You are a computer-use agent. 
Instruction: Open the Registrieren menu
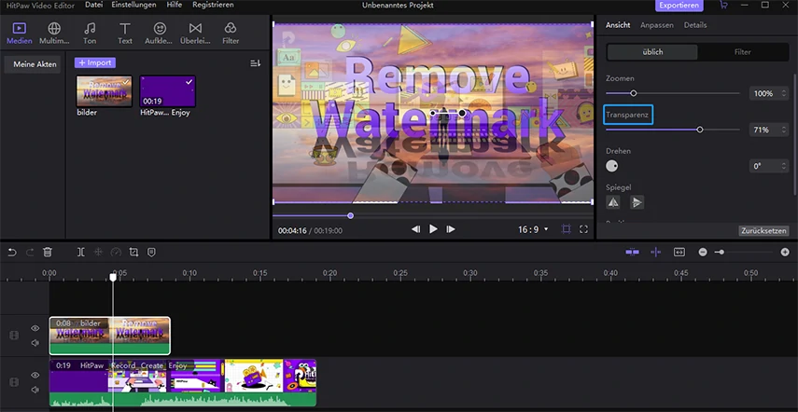213,5
